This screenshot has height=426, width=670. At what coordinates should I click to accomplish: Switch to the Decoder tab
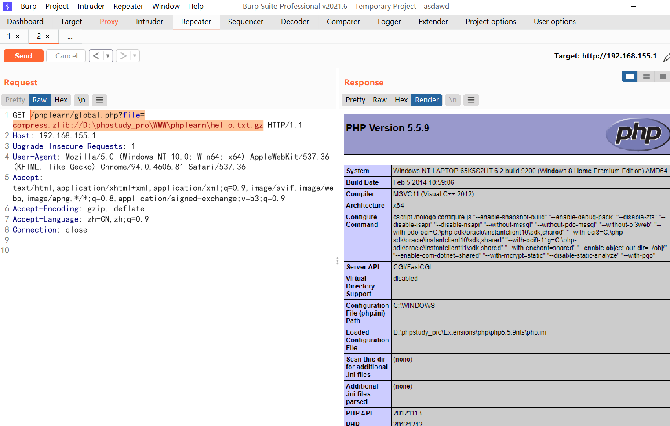(295, 22)
